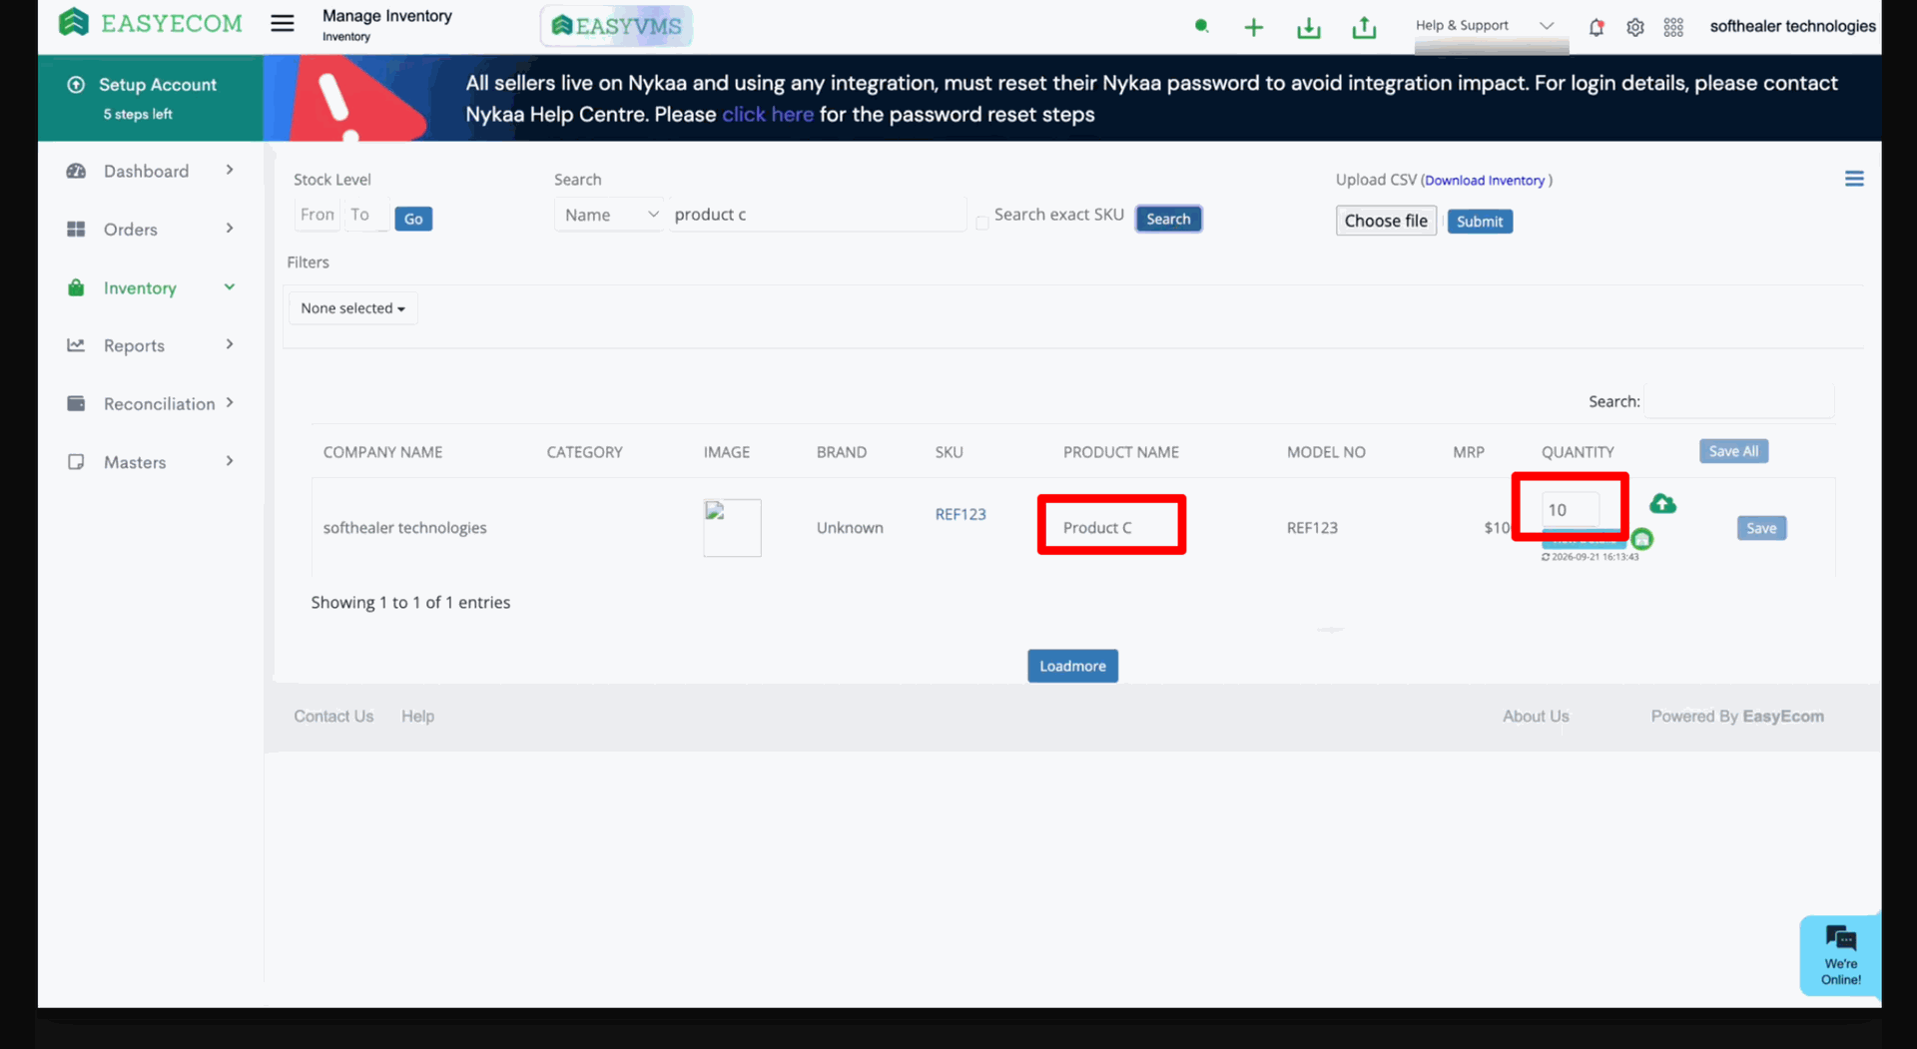Open the Name search type dropdown
This screenshot has height=1049, width=1917.
tap(610, 215)
